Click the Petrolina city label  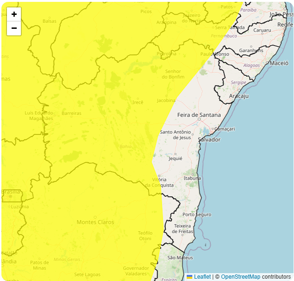click(166, 54)
